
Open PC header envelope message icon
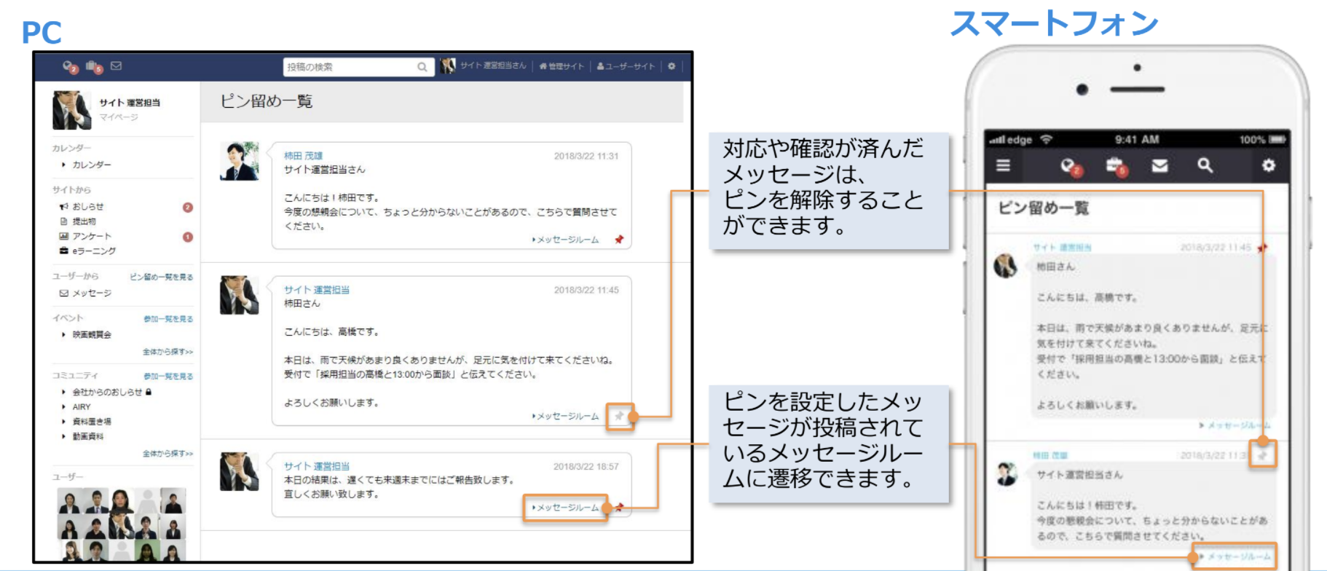(x=116, y=66)
